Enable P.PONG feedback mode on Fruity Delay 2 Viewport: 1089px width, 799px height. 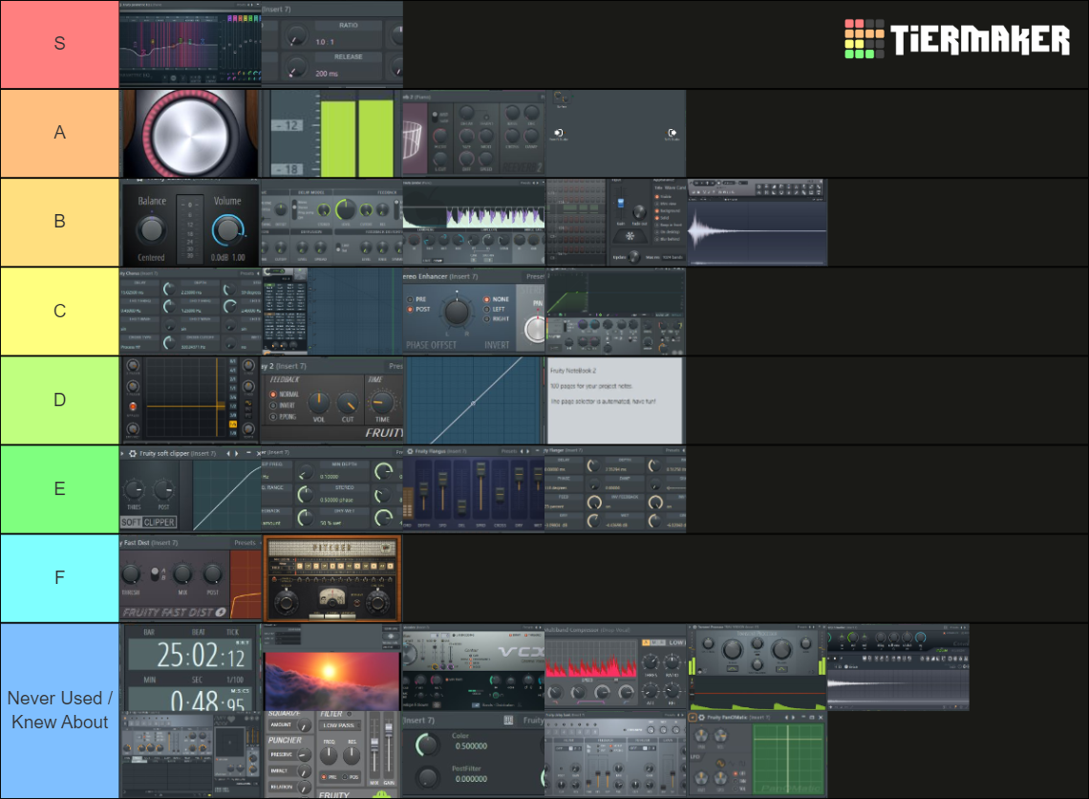click(273, 416)
